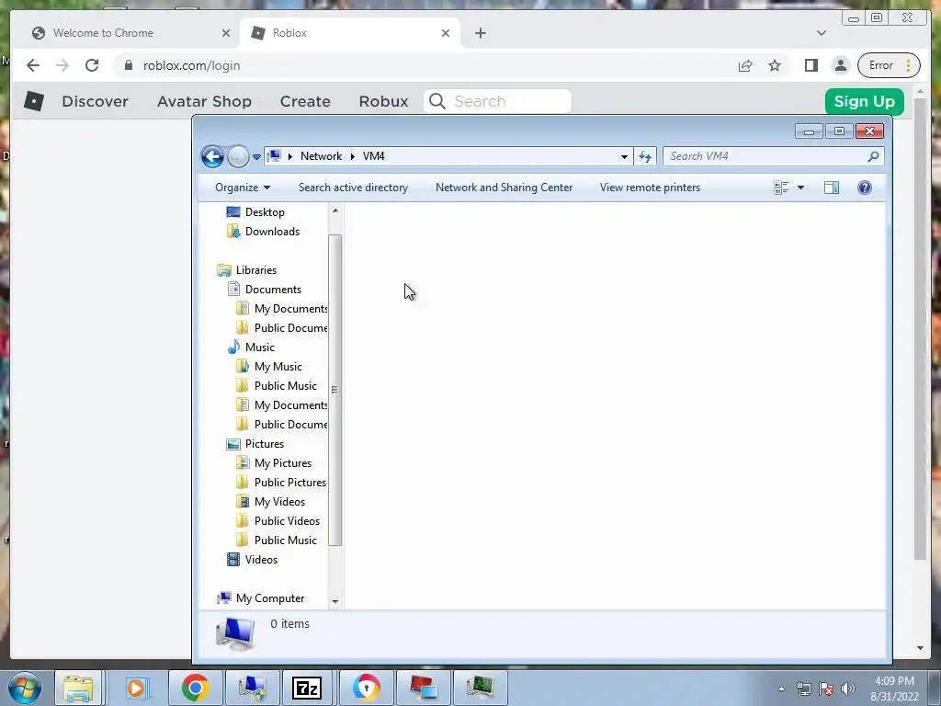Open the Organize menu
The image size is (941, 706).
243,188
